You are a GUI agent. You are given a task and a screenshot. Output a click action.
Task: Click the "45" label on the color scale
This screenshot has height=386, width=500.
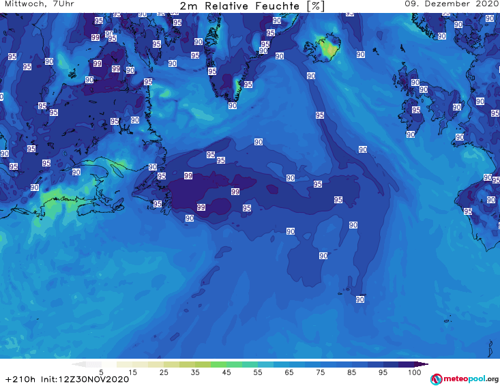click(x=226, y=372)
